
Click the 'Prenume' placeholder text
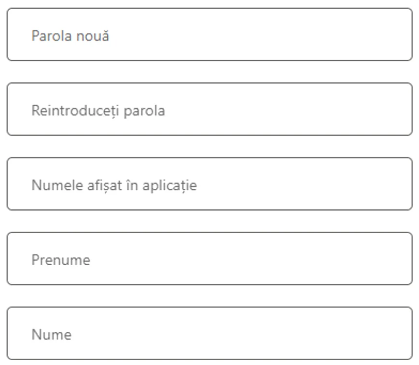61,260
